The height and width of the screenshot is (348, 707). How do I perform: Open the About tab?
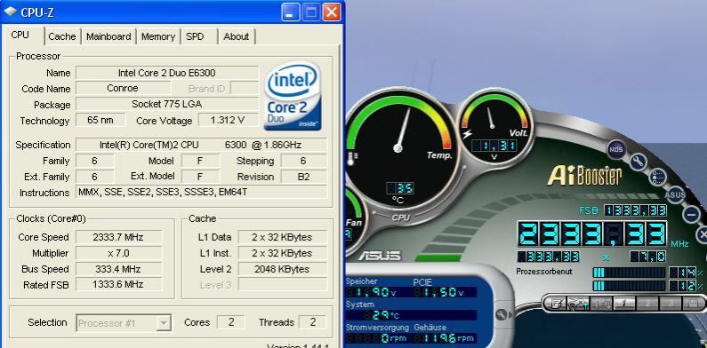[236, 36]
